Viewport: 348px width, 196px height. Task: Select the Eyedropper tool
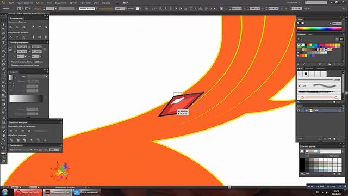[4, 109]
